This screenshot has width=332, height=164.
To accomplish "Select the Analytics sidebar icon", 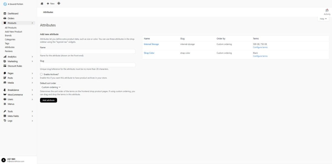I will pos(4,57).
